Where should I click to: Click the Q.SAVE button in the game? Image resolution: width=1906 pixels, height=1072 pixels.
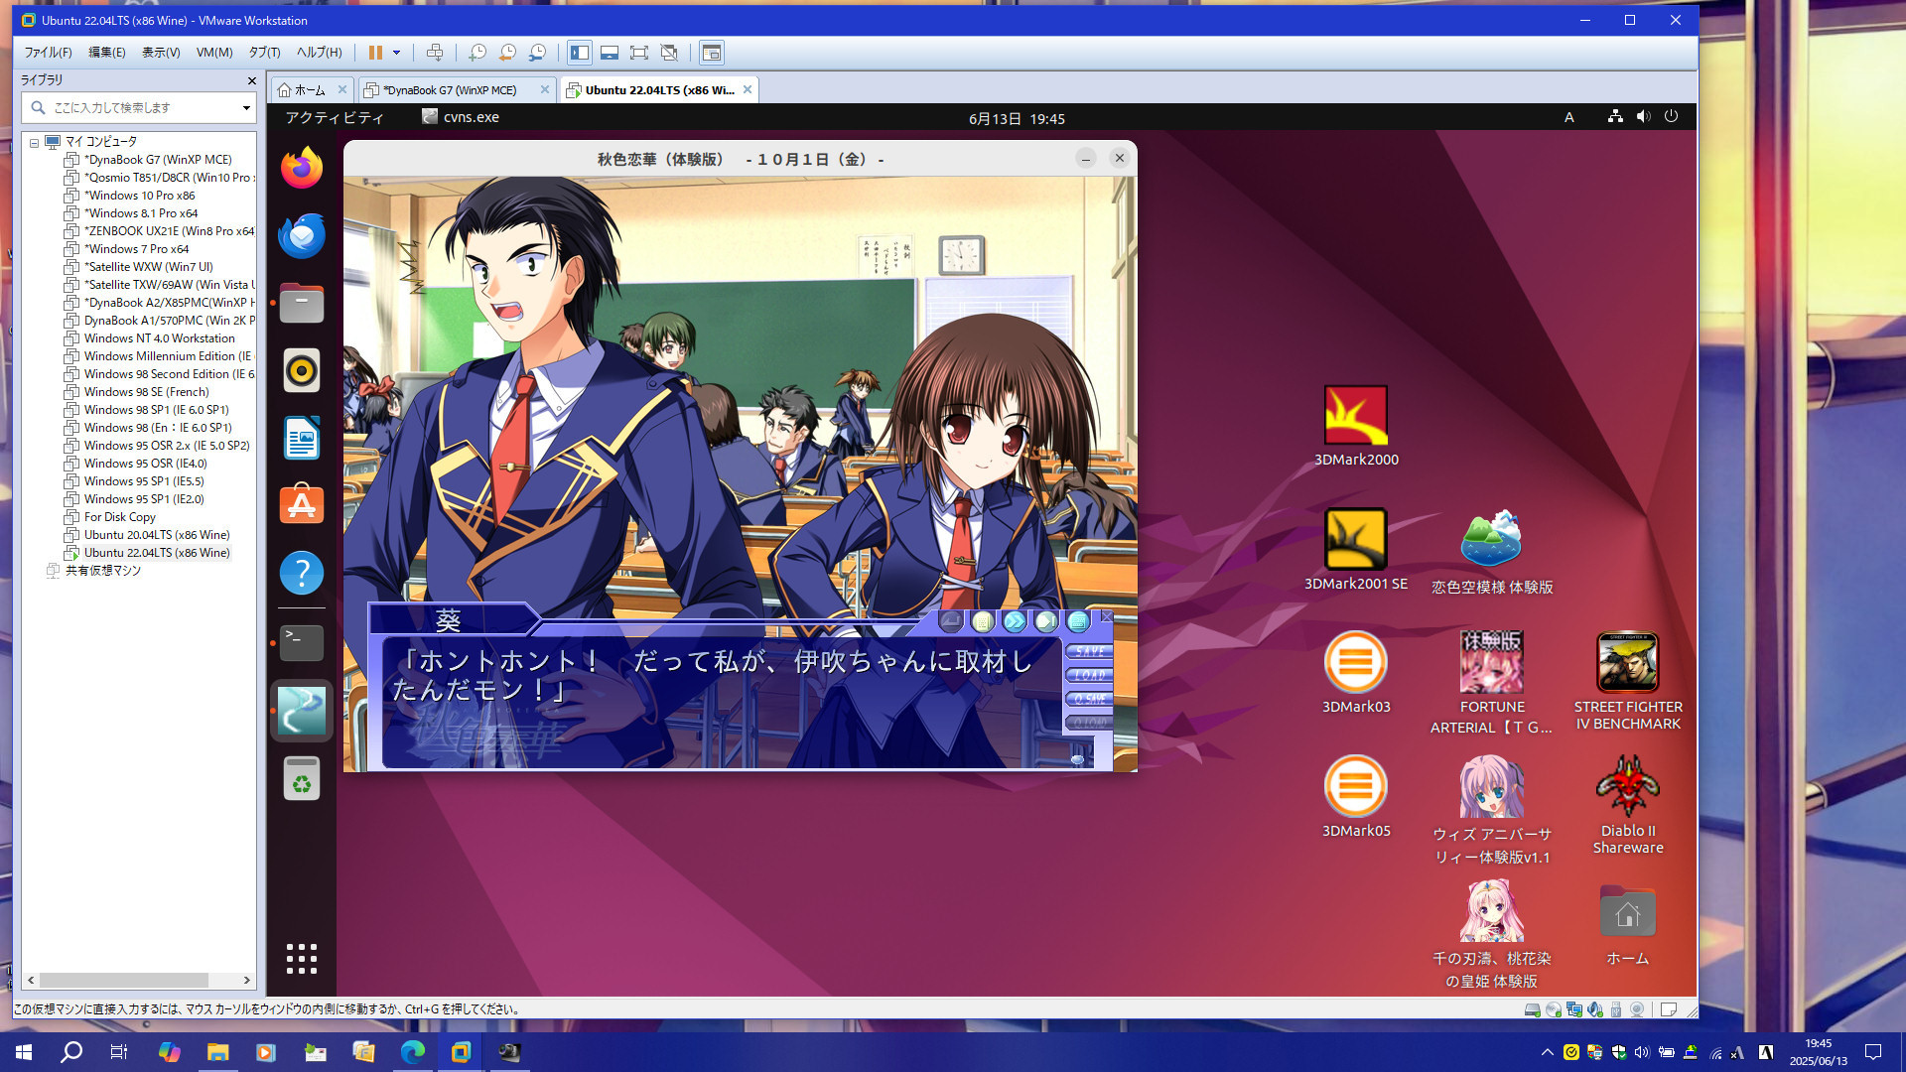click(1089, 699)
